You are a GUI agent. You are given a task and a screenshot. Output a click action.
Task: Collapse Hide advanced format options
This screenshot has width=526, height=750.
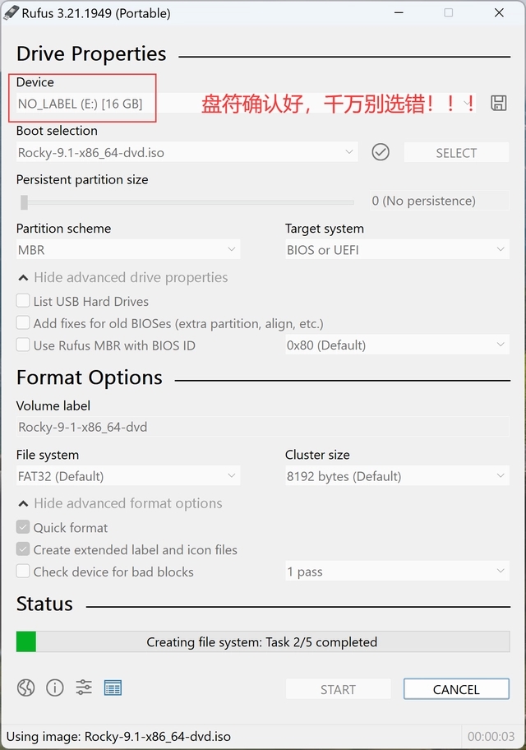(x=120, y=503)
